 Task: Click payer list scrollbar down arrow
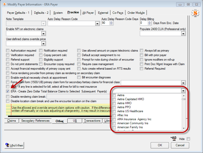pos(184,128)
